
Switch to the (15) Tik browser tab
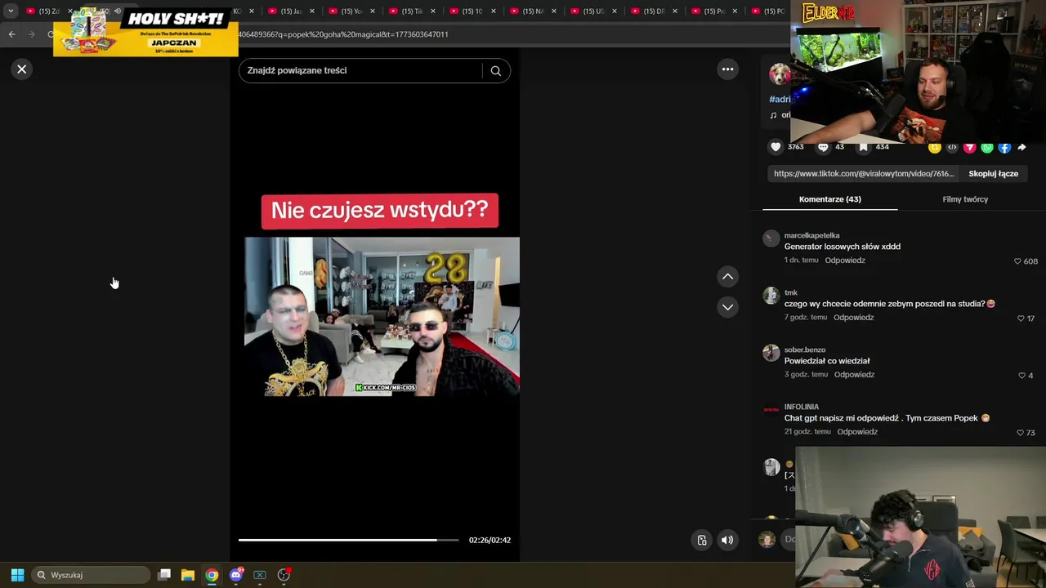412,11
